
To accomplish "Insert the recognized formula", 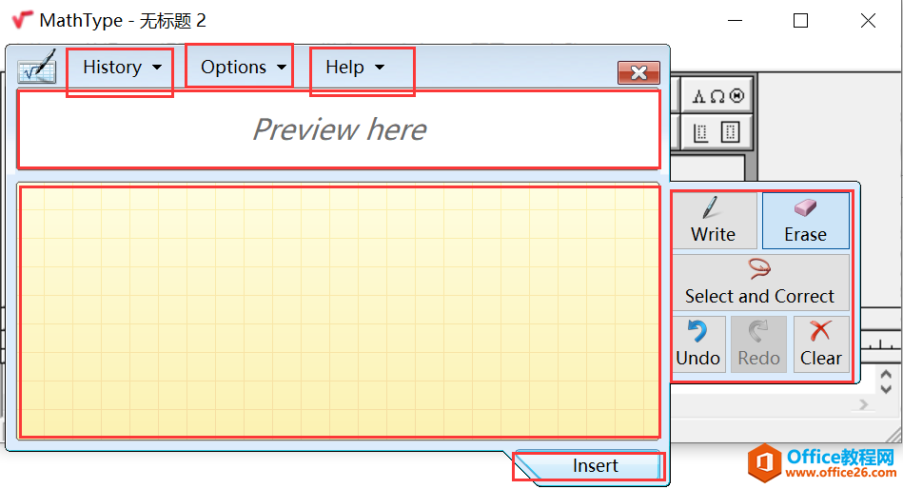I will tap(595, 465).
